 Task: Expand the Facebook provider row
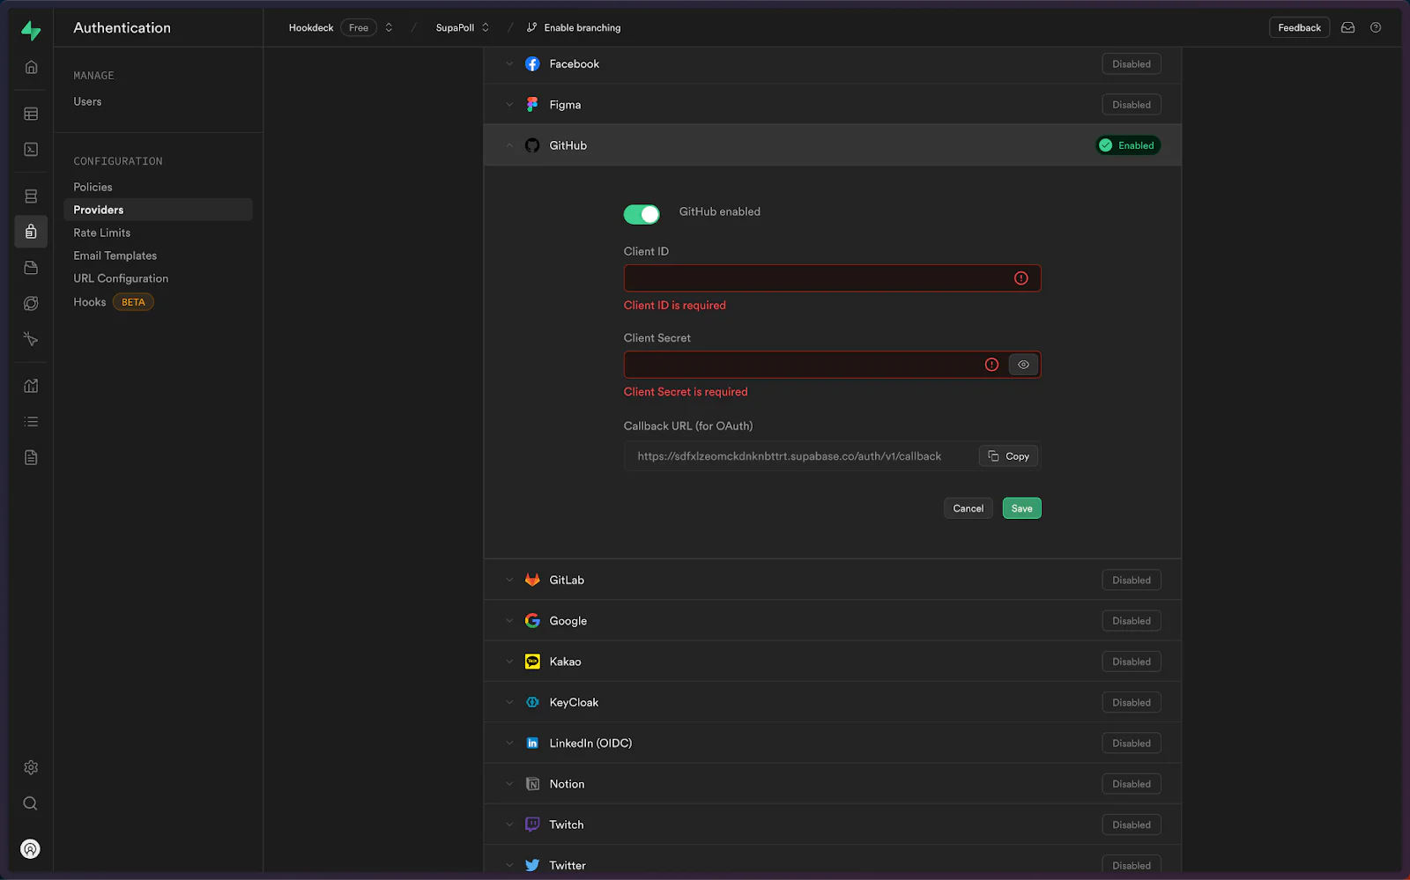click(832, 63)
